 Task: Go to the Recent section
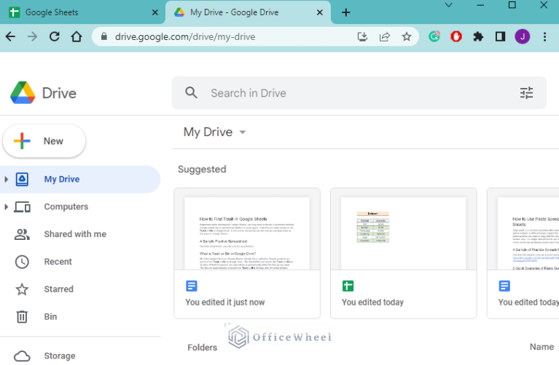58,262
